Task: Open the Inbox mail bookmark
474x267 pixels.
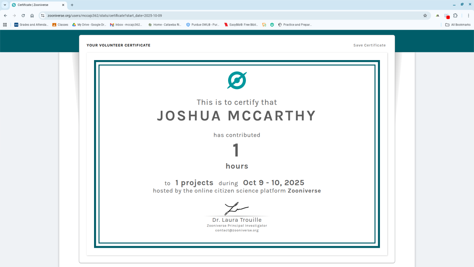Action: tap(126, 25)
